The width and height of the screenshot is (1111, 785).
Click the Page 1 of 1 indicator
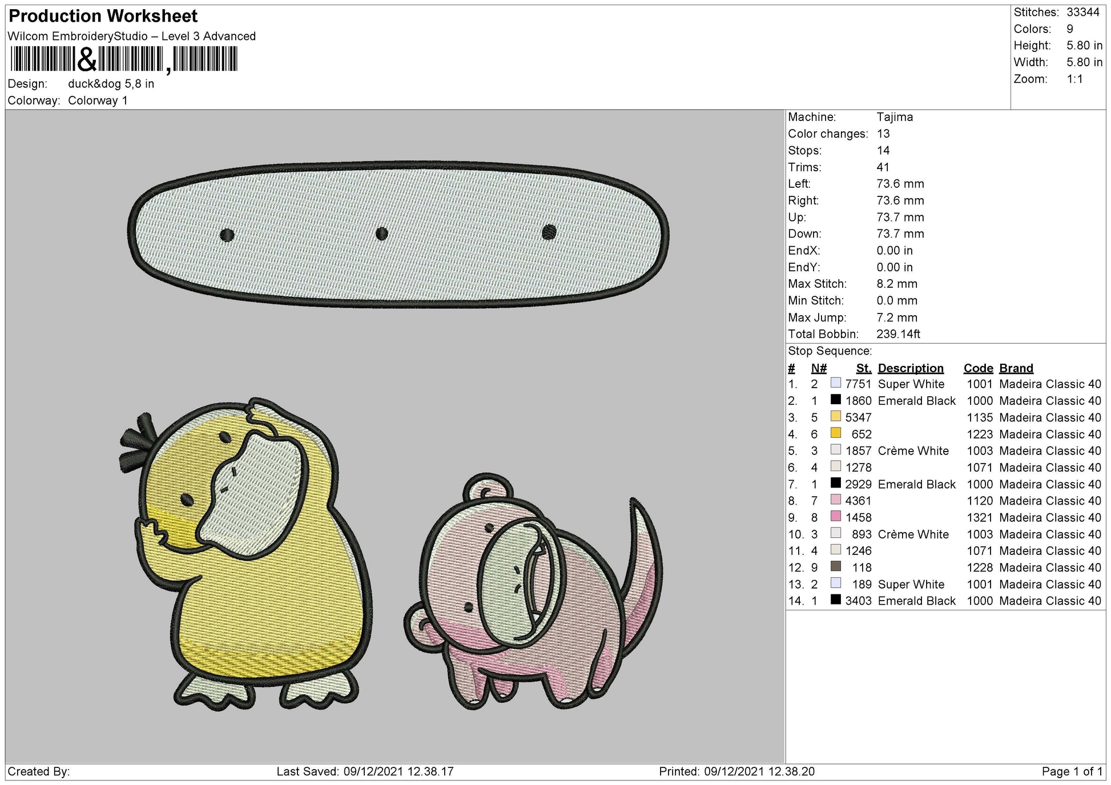[1072, 772]
